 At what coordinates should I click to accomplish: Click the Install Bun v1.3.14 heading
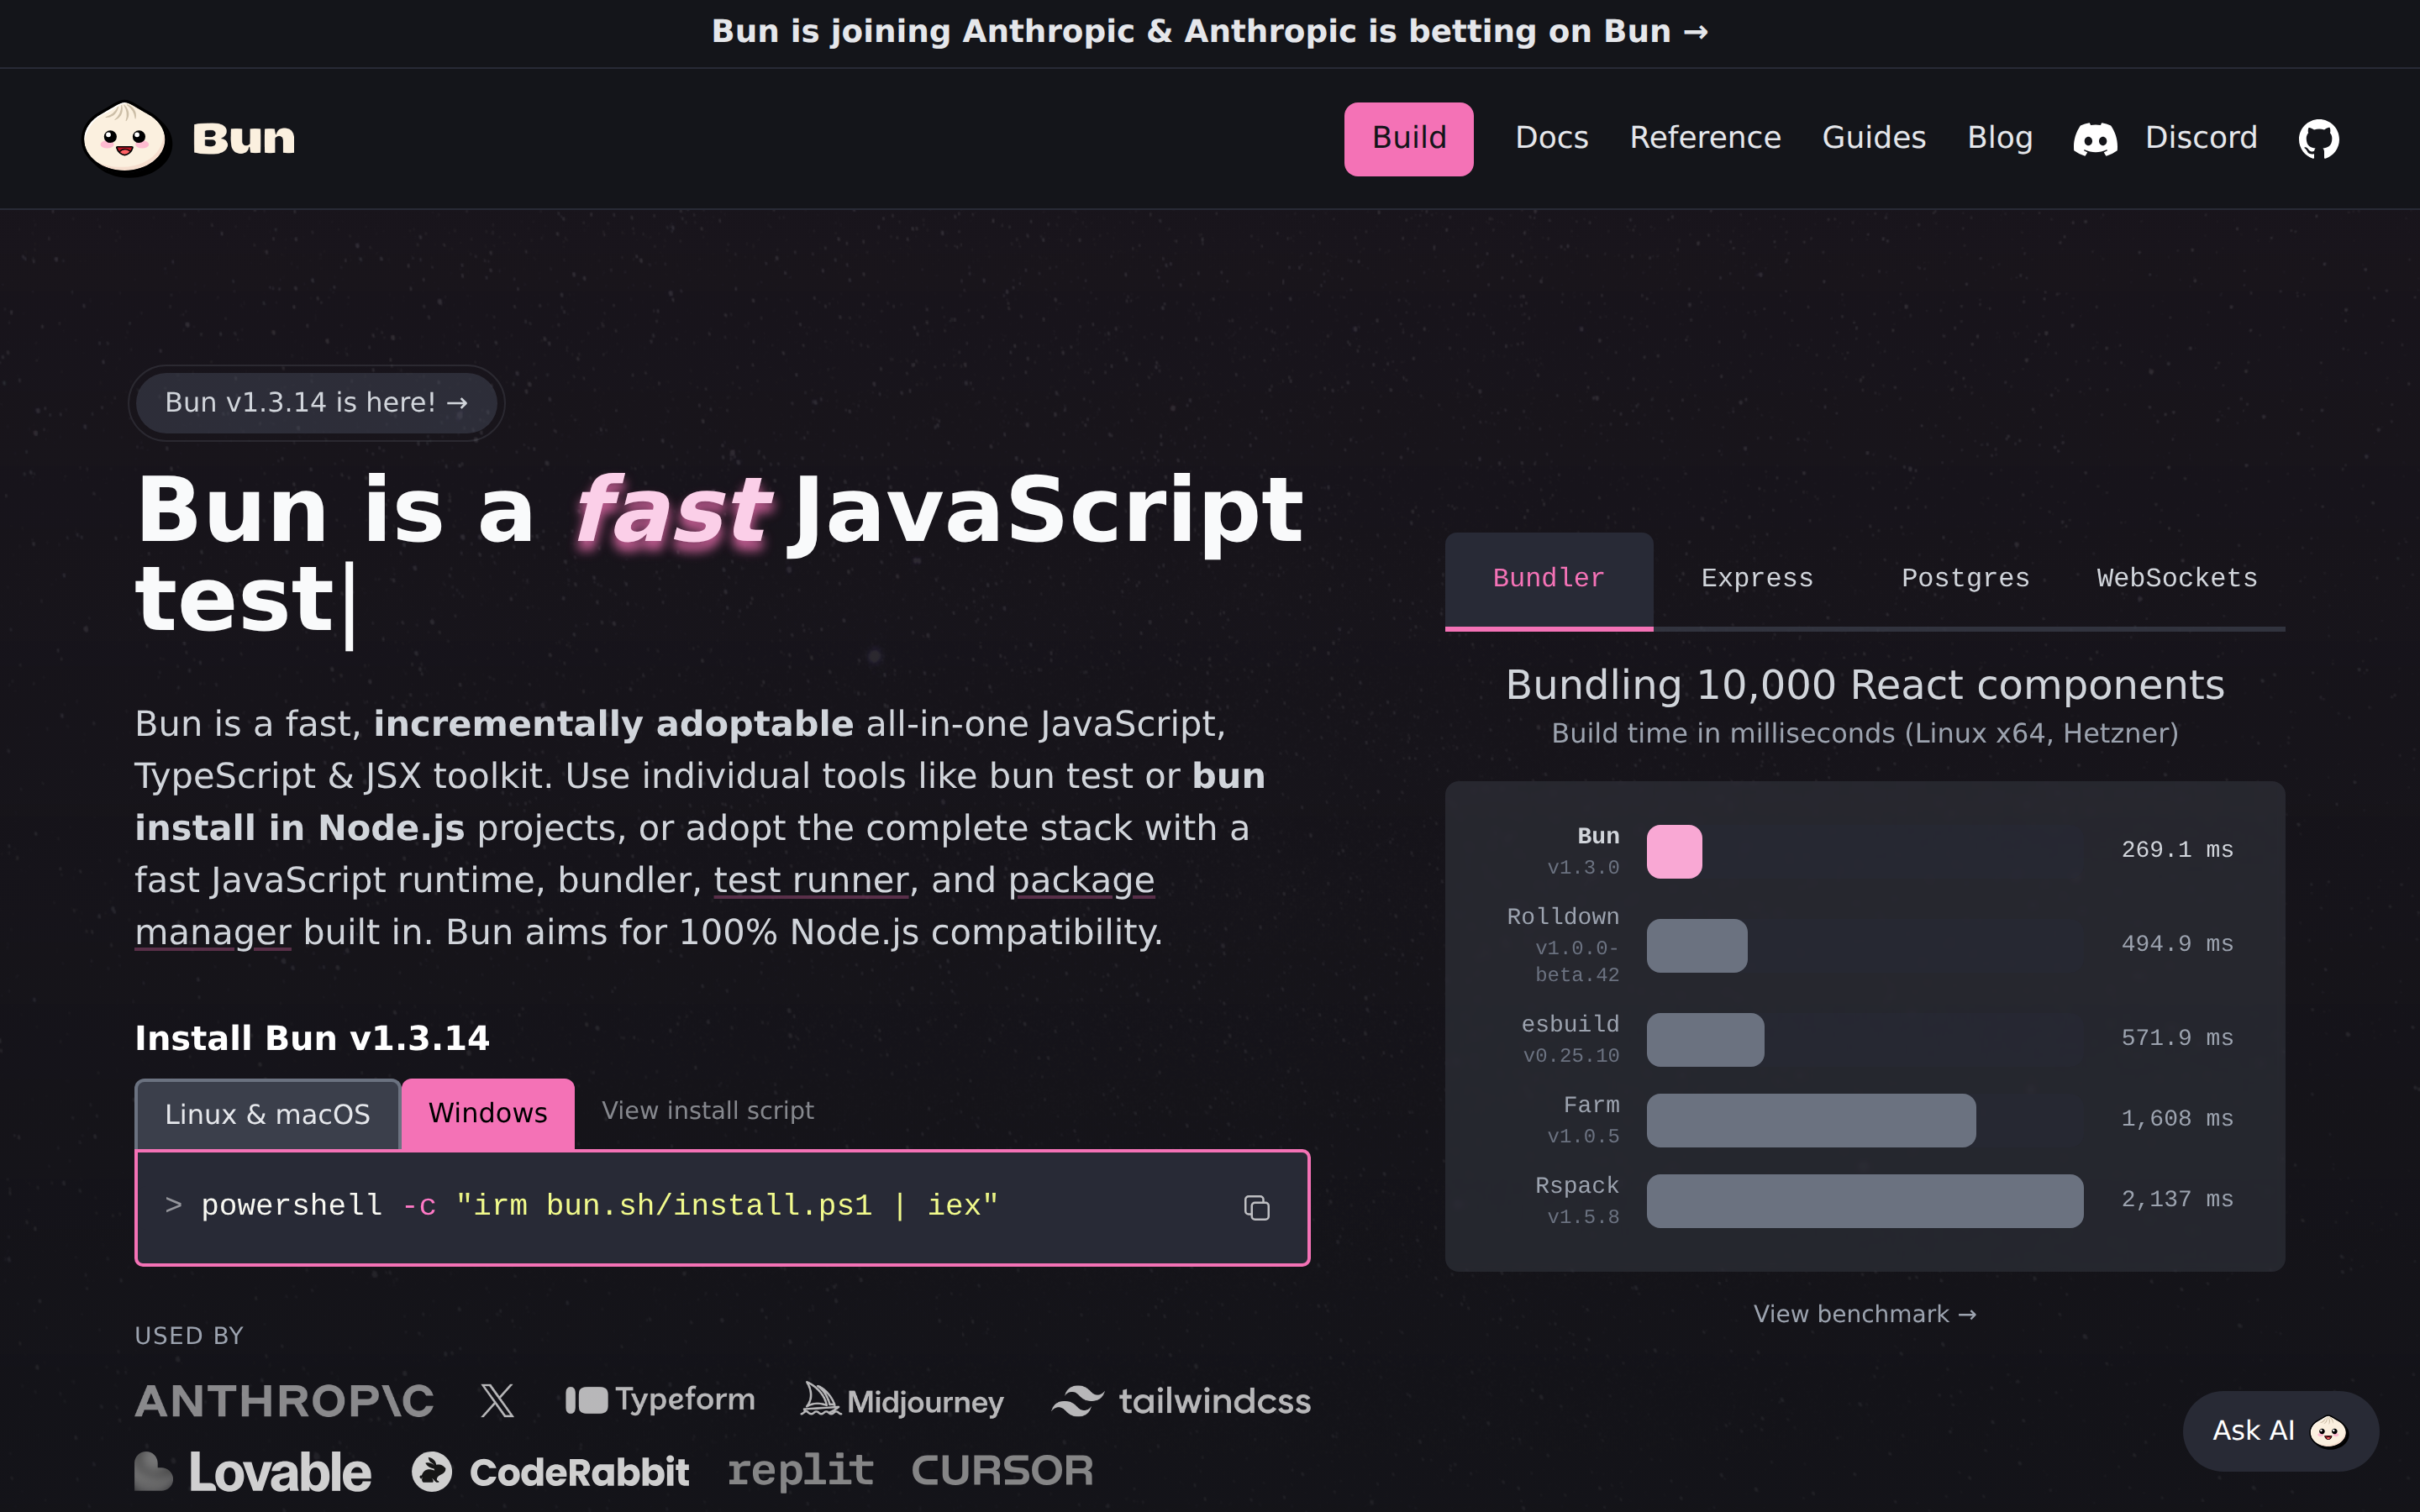coord(312,1039)
